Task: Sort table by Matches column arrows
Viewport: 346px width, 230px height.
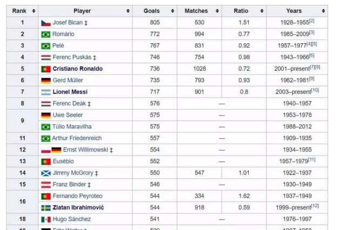Action: [216, 11]
